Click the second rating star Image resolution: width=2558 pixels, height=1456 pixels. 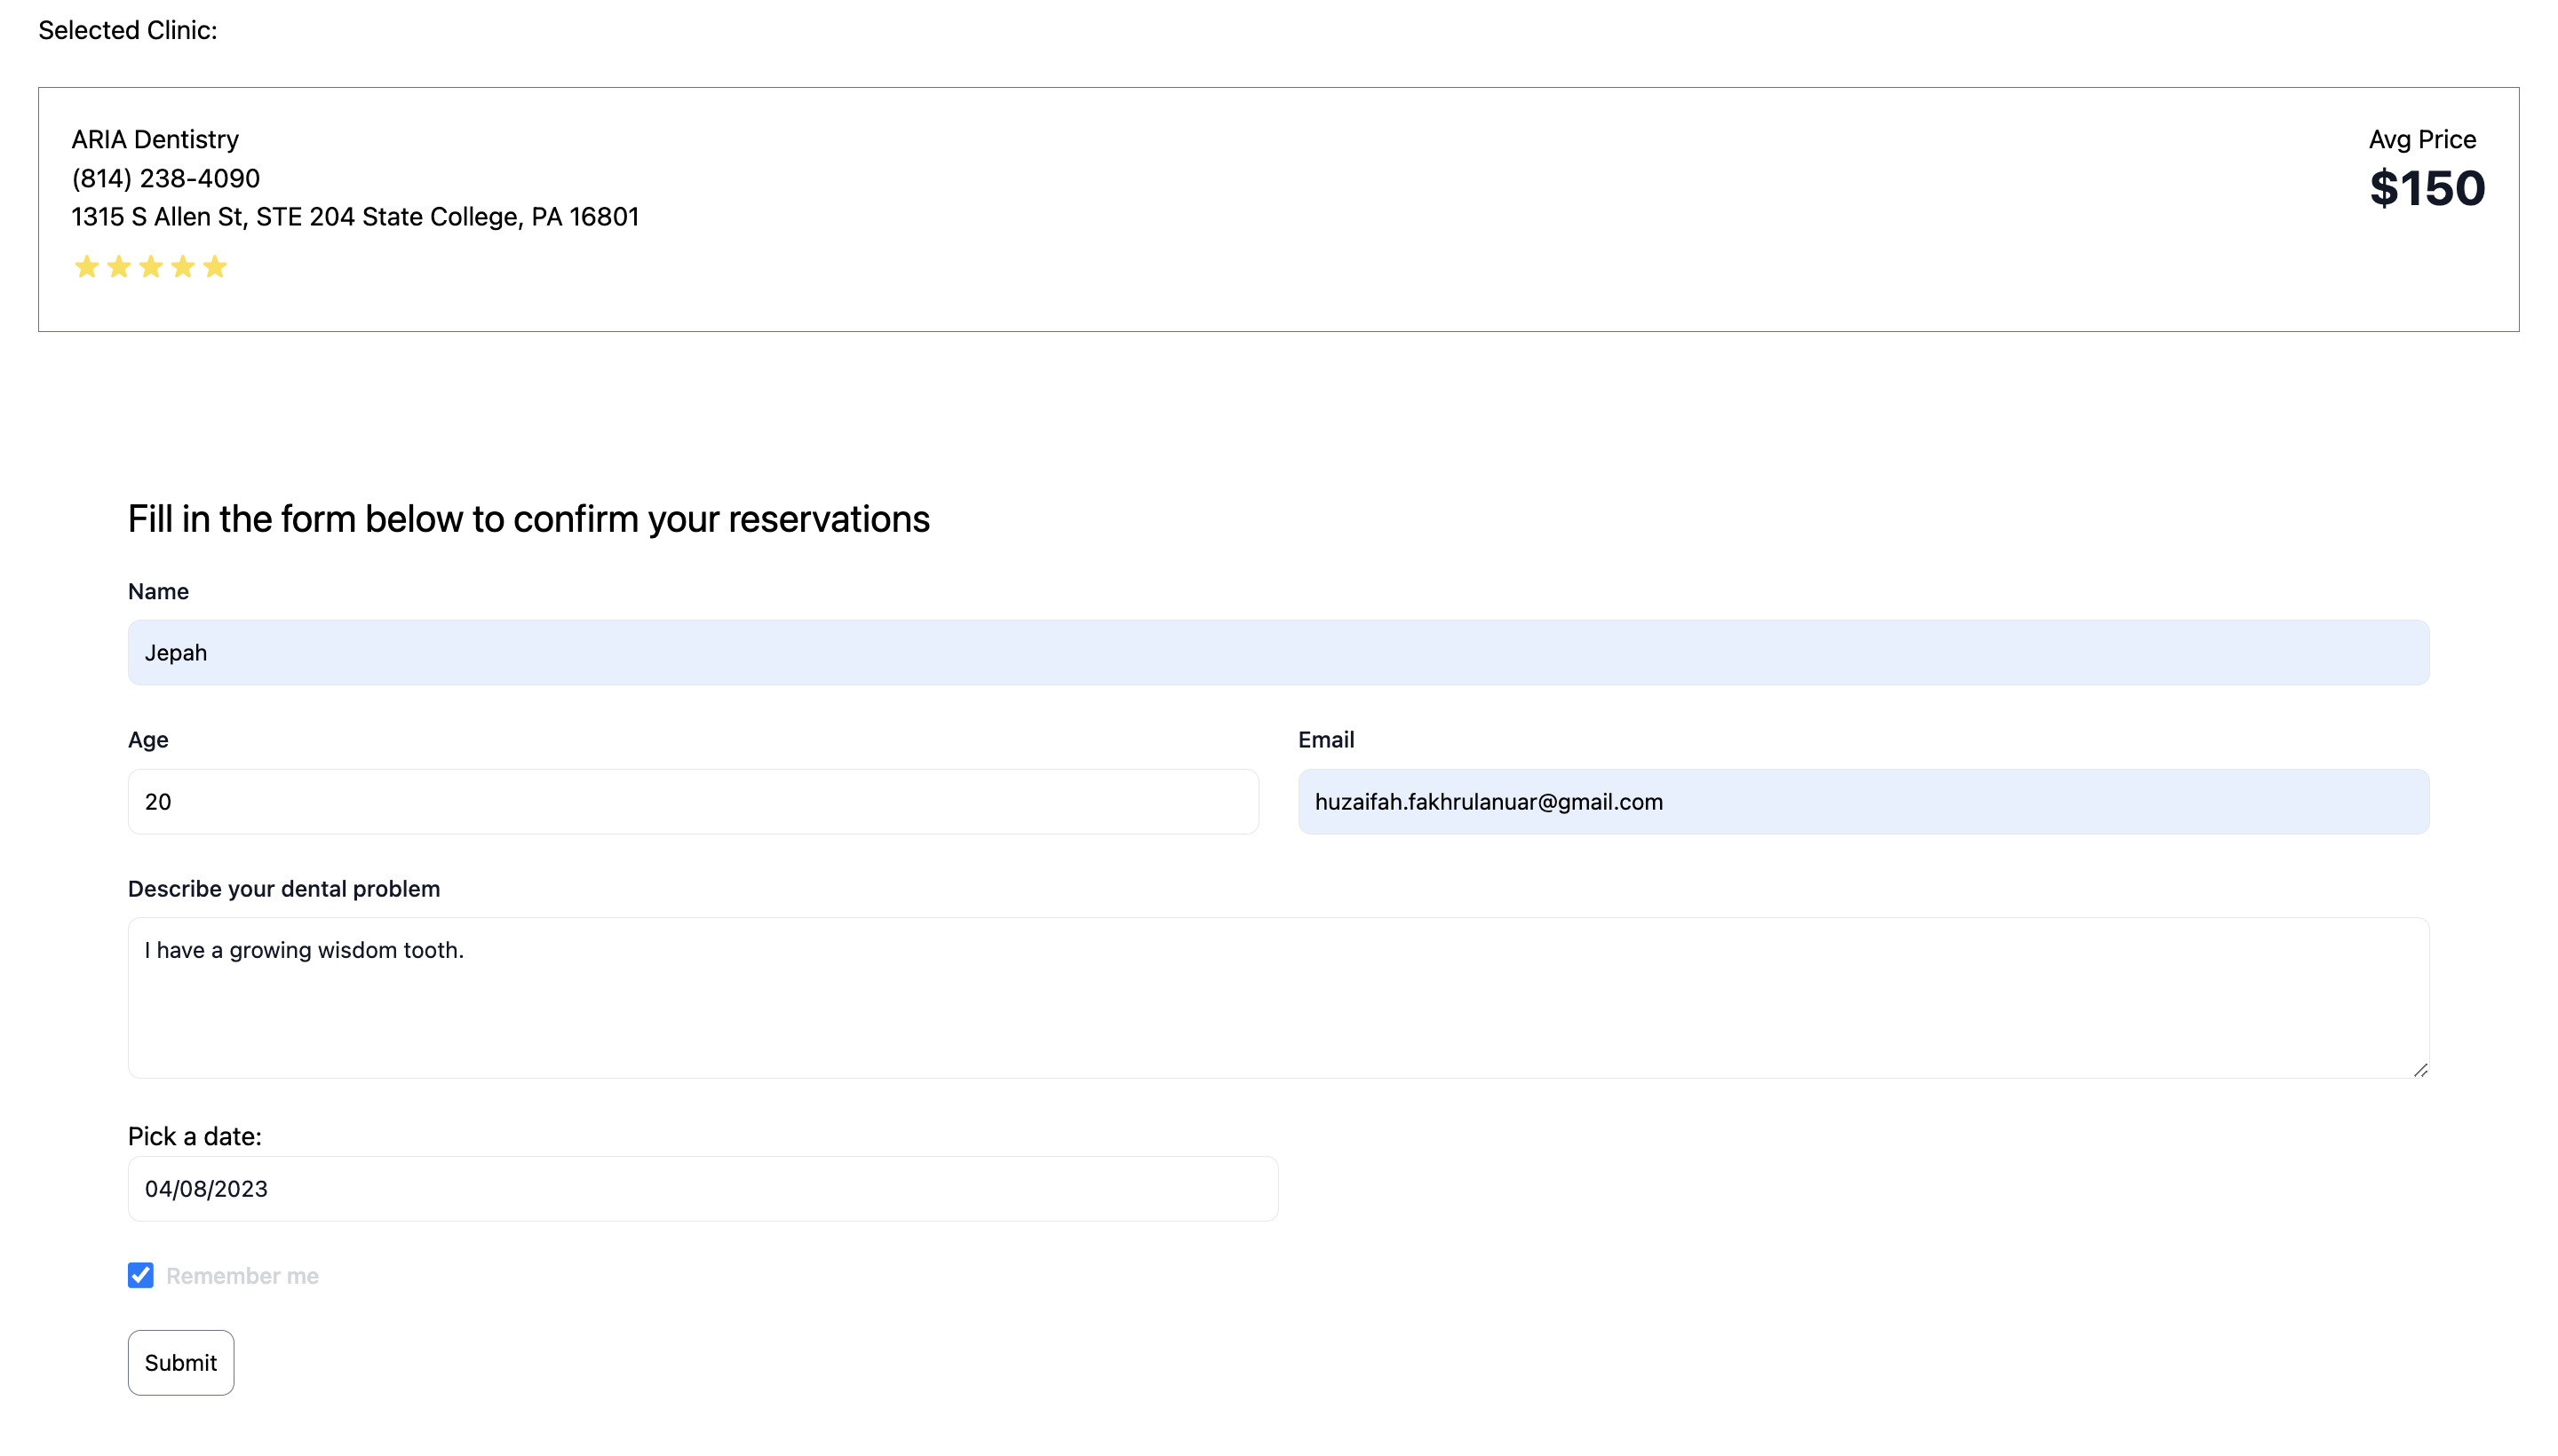tap(119, 267)
